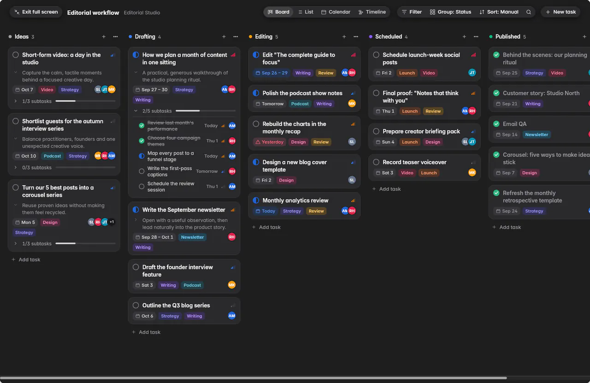Open the Group: Status dropdown
The height and width of the screenshot is (383, 590).
point(450,12)
